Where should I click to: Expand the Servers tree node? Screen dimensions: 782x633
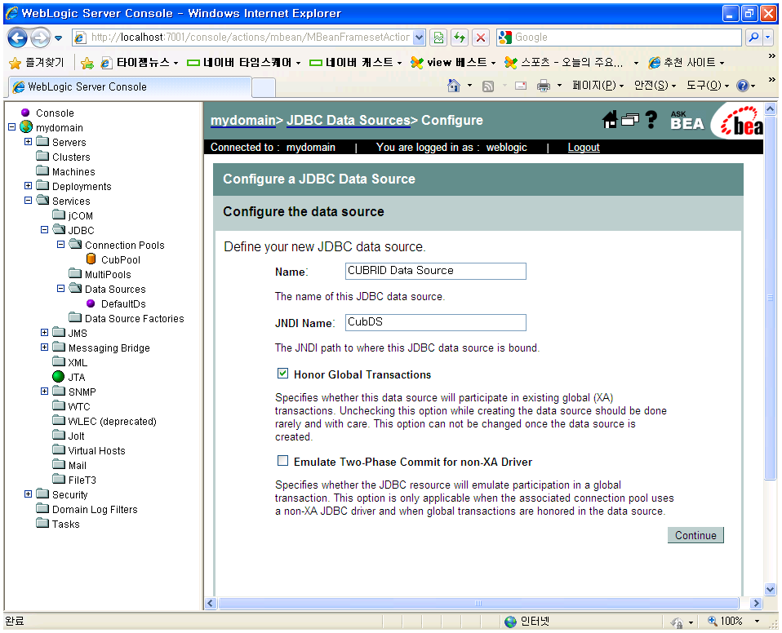point(28,142)
